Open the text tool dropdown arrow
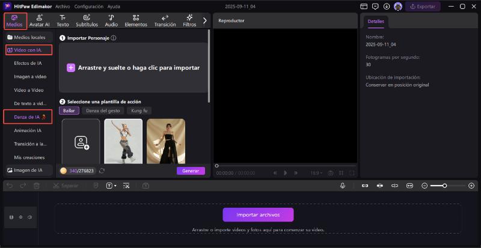Image resolution: width=481 pixels, height=248 pixels. click(115, 186)
